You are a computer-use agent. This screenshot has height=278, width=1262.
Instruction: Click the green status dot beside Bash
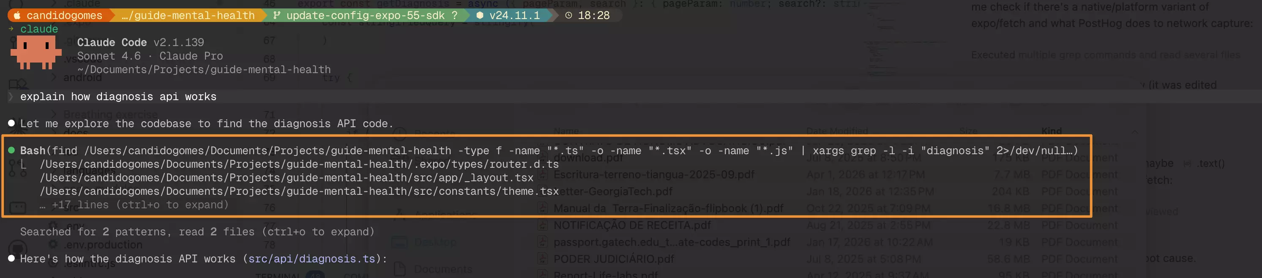pos(11,150)
